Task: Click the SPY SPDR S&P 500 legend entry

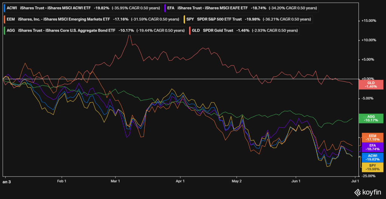Action: tap(248, 19)
